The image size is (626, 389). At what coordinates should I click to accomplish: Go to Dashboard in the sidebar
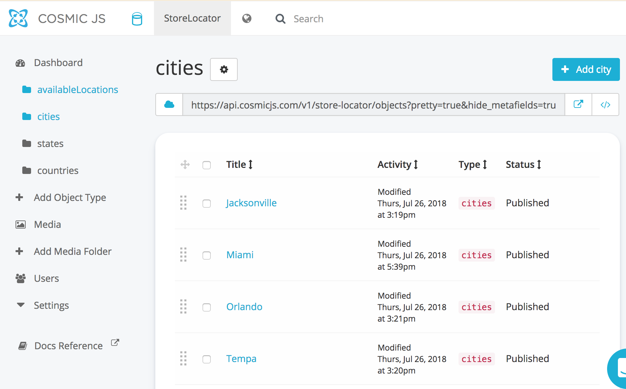coord(58,63)
